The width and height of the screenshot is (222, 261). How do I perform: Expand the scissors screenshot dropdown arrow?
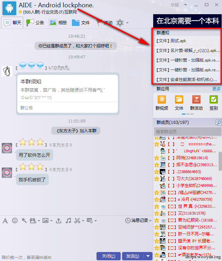[x=83, y=221]
